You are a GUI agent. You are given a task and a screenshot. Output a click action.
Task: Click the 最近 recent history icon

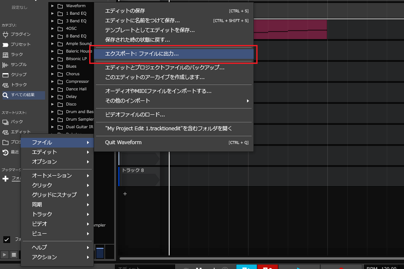tap(5, 152)
